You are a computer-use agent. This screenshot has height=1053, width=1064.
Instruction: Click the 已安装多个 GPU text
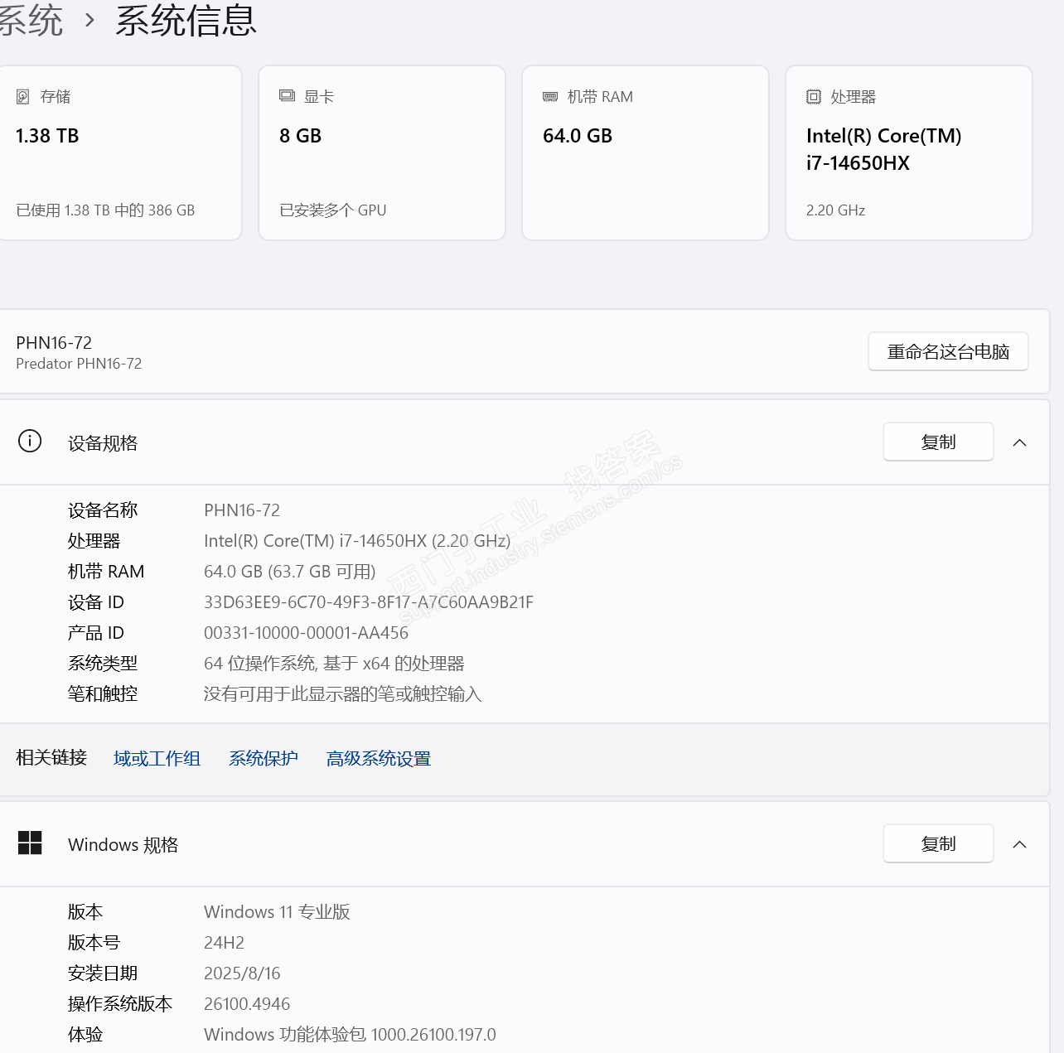pyautogui.click(x=333, y=210)
